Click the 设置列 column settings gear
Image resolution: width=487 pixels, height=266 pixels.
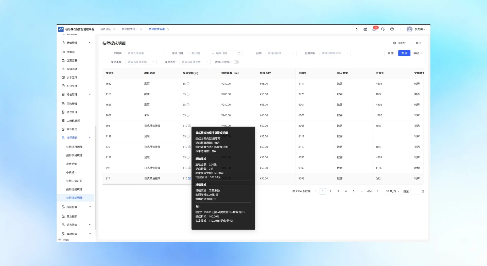(x=394, y=43)
